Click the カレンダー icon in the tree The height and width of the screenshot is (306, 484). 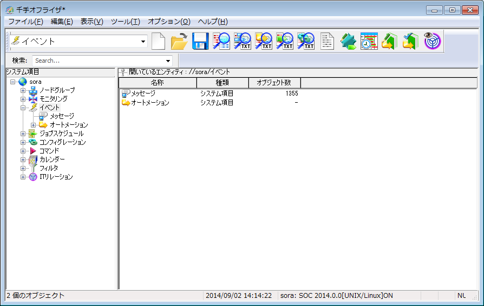pyautogui.click(x=33, y=159)
